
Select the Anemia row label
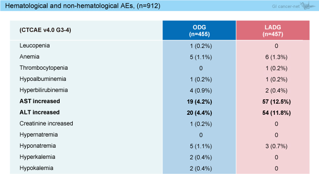coord(30,57)
